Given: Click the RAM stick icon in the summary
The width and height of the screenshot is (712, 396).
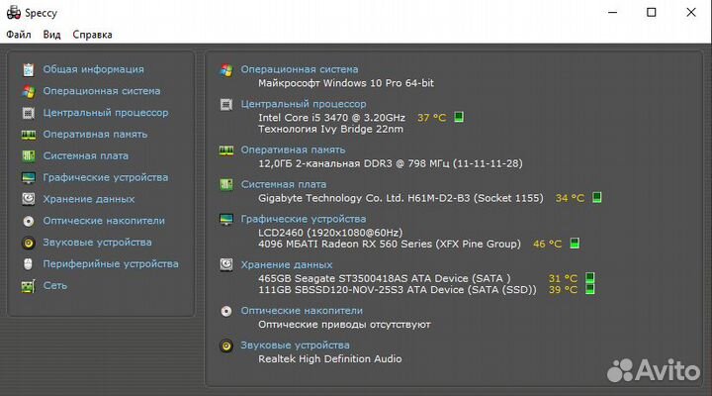Looking at the screenshot, I should 226,150.
